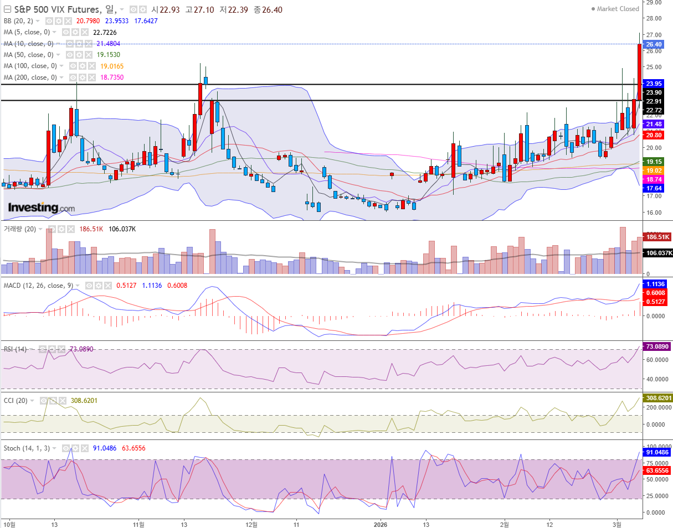Remove the MACD indicator
This screenshot has width=673, height=528.
[x=108, y=286]
